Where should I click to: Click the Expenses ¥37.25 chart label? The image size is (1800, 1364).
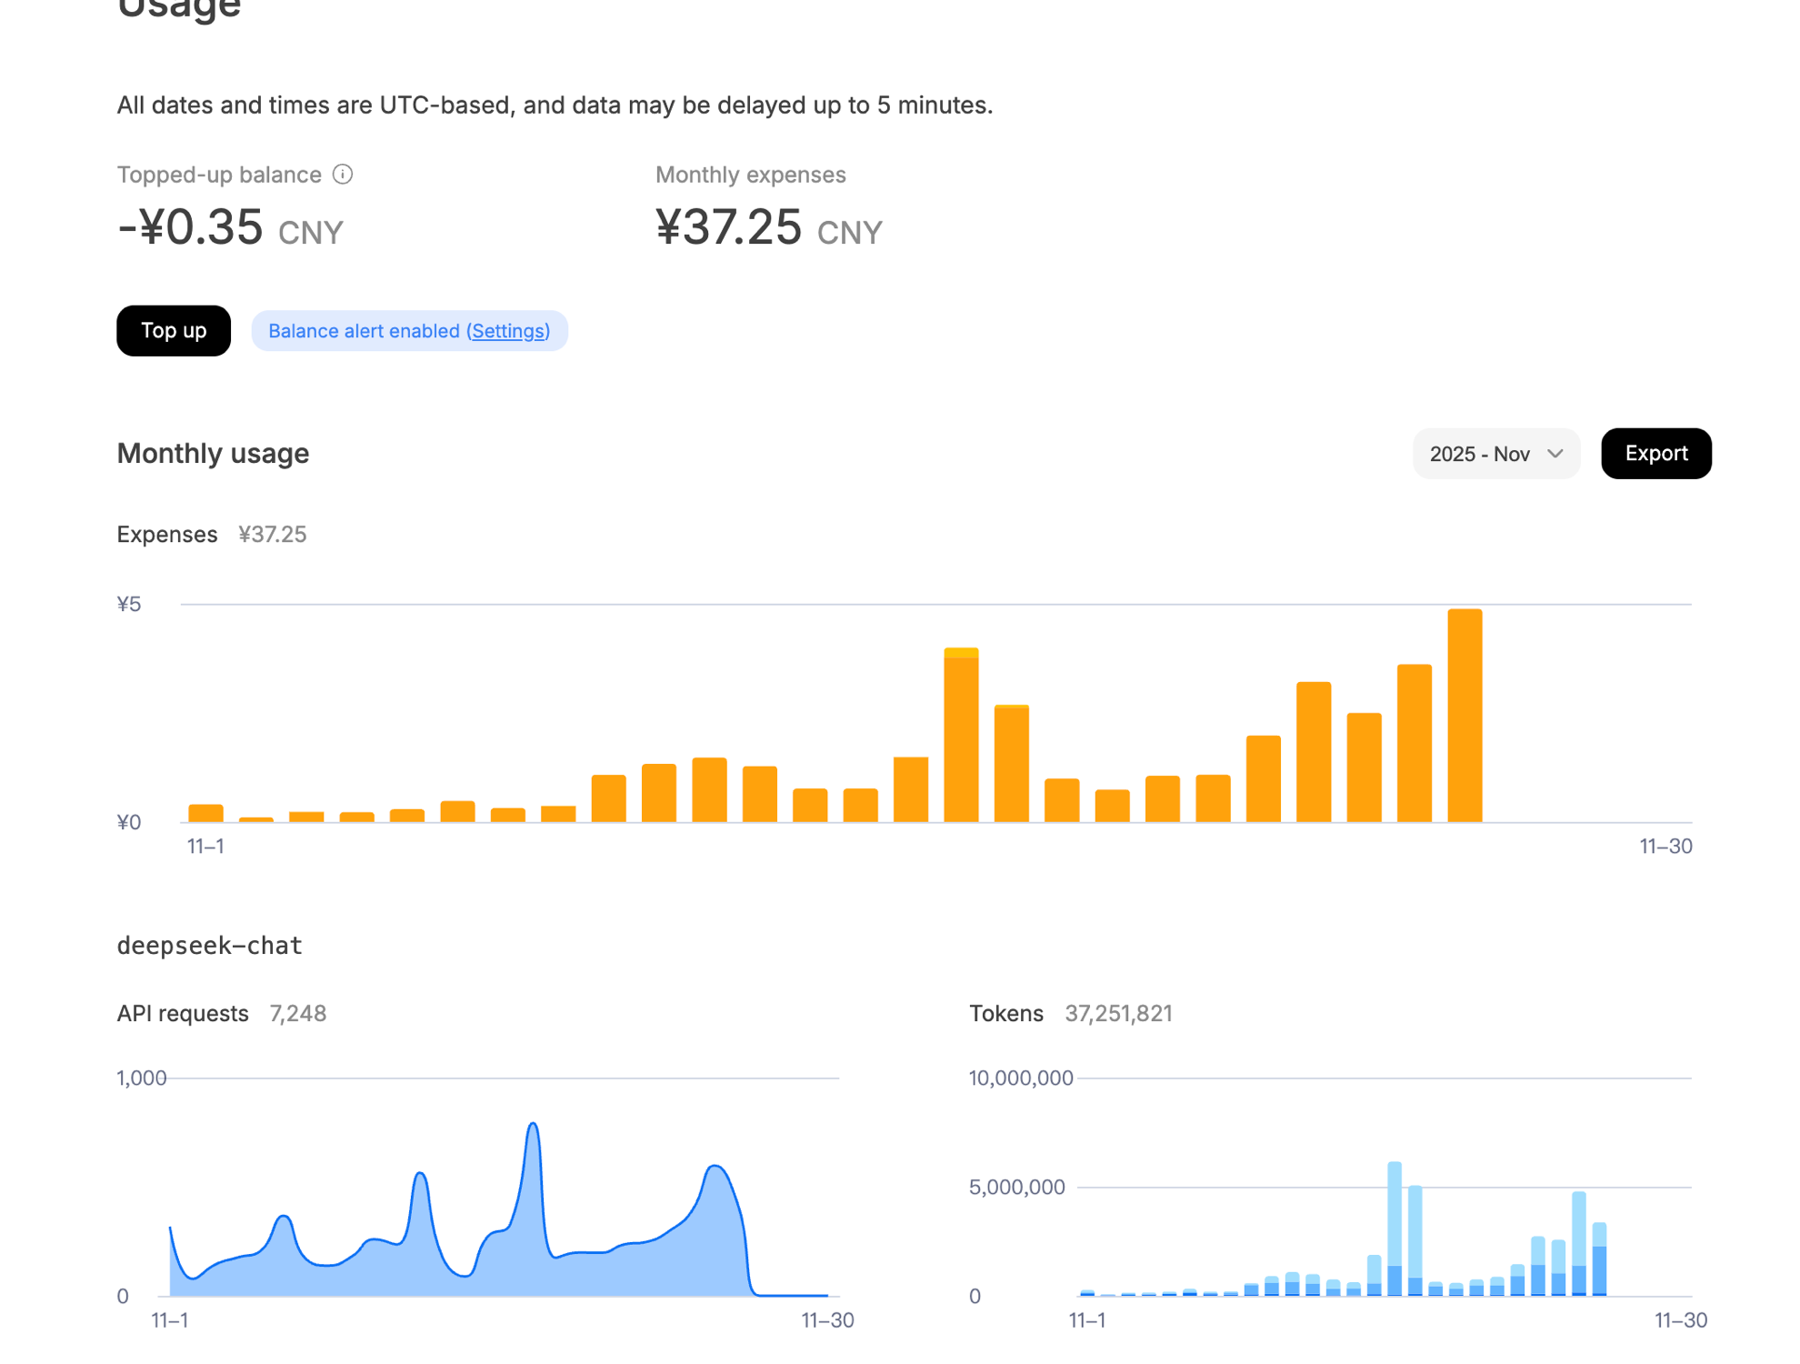(x=271, y=534)
